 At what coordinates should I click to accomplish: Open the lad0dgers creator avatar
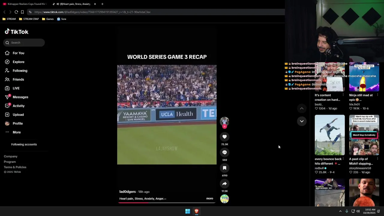(224, 121)
